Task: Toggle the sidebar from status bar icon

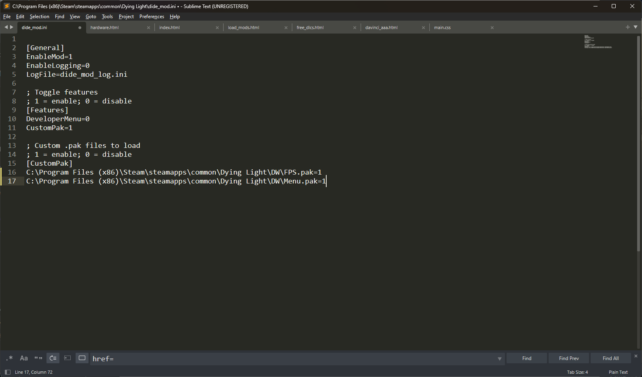Action: (8, 372)
